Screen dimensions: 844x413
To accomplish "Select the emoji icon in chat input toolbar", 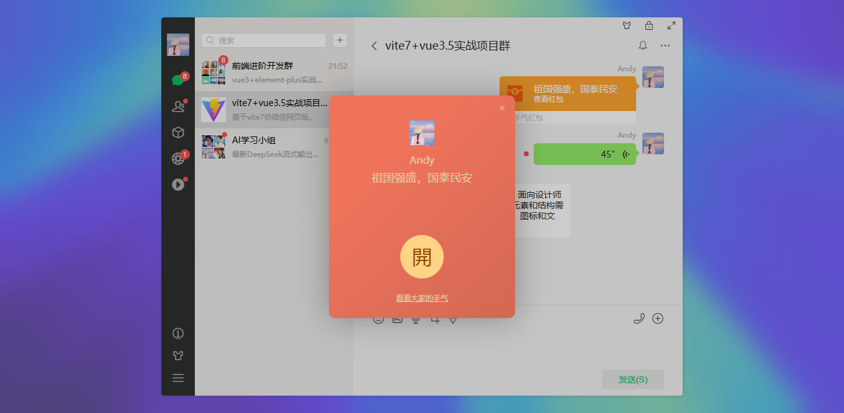I will (379, 318).
